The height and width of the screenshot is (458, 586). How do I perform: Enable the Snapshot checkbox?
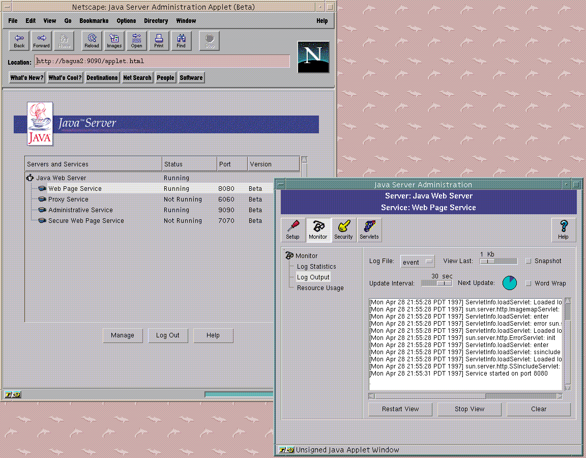pos(529,261)
